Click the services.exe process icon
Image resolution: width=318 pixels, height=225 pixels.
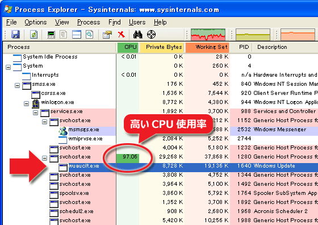click(x=45, y=113)
